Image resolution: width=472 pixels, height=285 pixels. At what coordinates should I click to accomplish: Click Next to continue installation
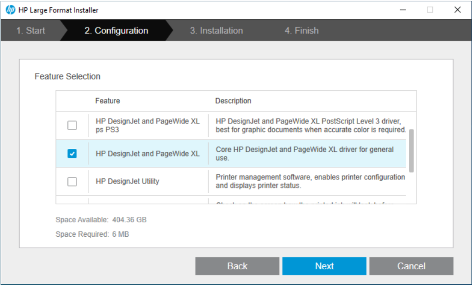point(324,266)
